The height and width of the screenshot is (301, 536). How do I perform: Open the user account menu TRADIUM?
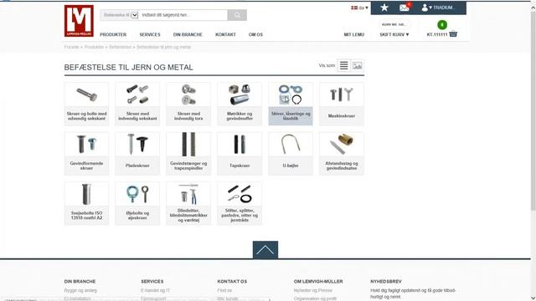(x=438, y=8)
